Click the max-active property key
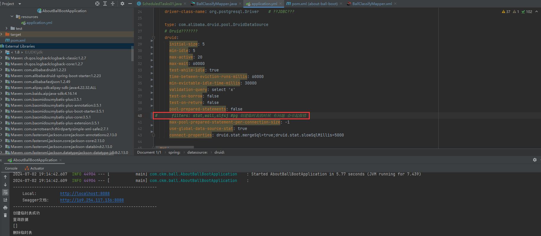This screenshot has width=541, height=236. (181, 57)
